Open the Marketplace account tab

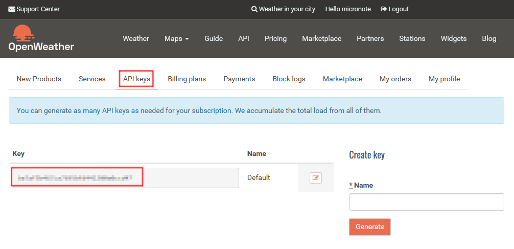pos(342,79)
